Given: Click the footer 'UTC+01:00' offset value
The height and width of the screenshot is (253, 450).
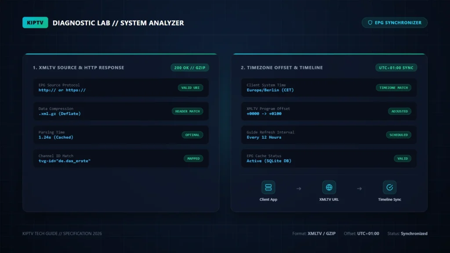Looking at the screenshot, I should click(x=368, y=234).
